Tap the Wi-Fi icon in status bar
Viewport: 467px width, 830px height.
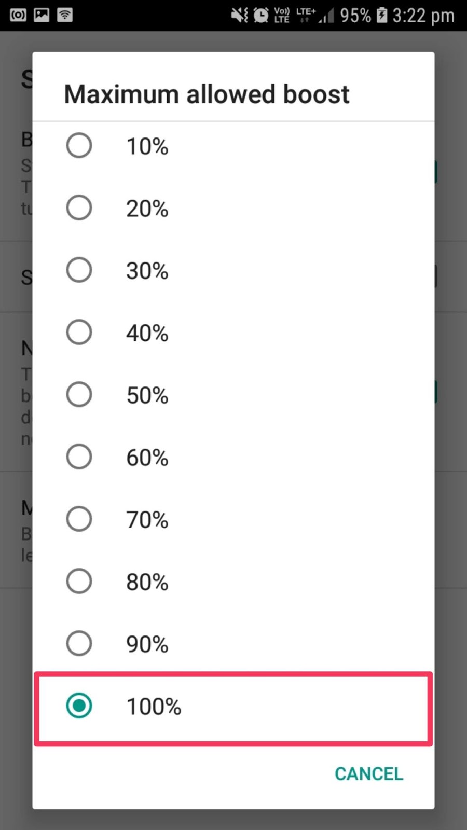coord(65,15)
